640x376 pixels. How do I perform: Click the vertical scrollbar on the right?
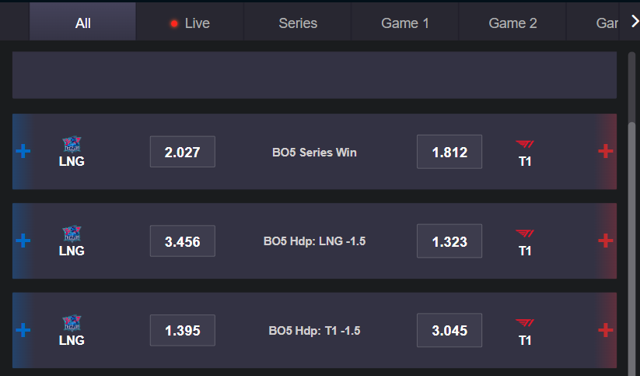(632, 213)
